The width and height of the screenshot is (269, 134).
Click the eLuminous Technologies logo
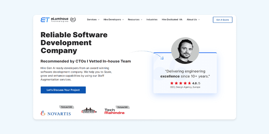(x=55, y=20)
